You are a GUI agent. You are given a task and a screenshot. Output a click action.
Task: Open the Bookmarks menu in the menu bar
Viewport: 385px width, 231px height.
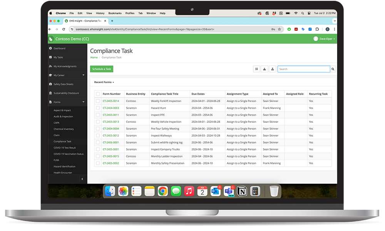pyautogui.click(x=115, y=13)
